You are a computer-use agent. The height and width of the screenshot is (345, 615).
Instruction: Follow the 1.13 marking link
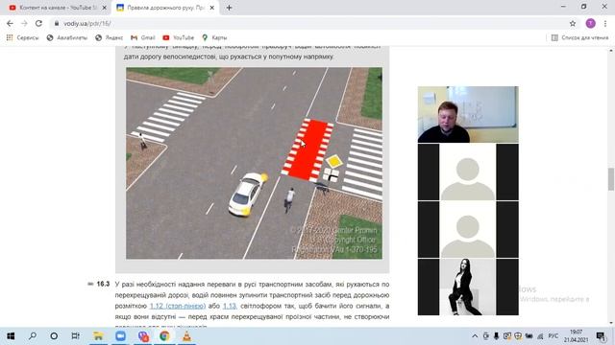[x=230, y=306]
